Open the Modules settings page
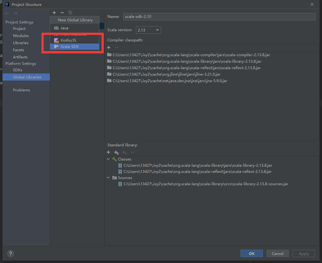 click(x=21, y=35)
